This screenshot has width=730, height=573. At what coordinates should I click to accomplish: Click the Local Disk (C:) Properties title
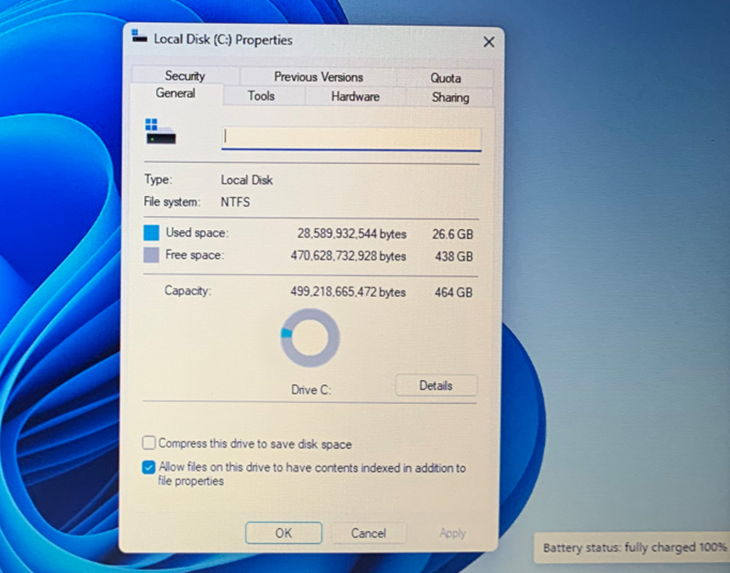tap(223, 40)
